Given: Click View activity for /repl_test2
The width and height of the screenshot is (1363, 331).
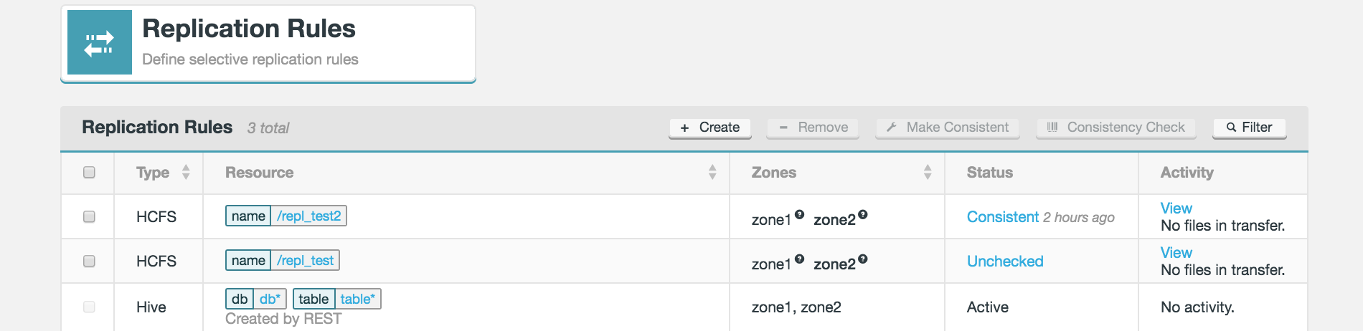Looking at the screenshot, I should [x=1176, y=208].
